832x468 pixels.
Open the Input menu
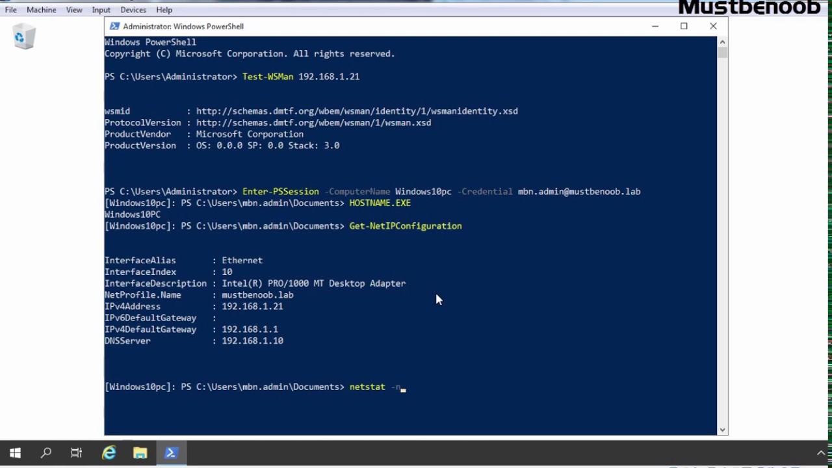click(x=101, y=10)
